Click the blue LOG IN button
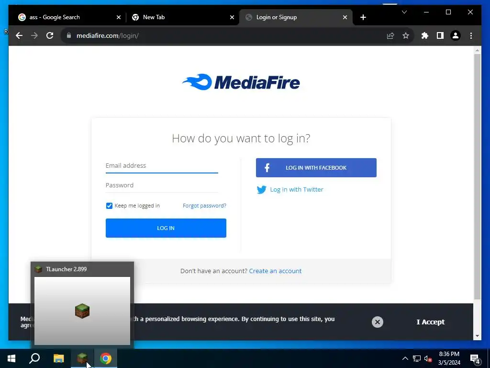490x368 pixels. tap(166, 228)
